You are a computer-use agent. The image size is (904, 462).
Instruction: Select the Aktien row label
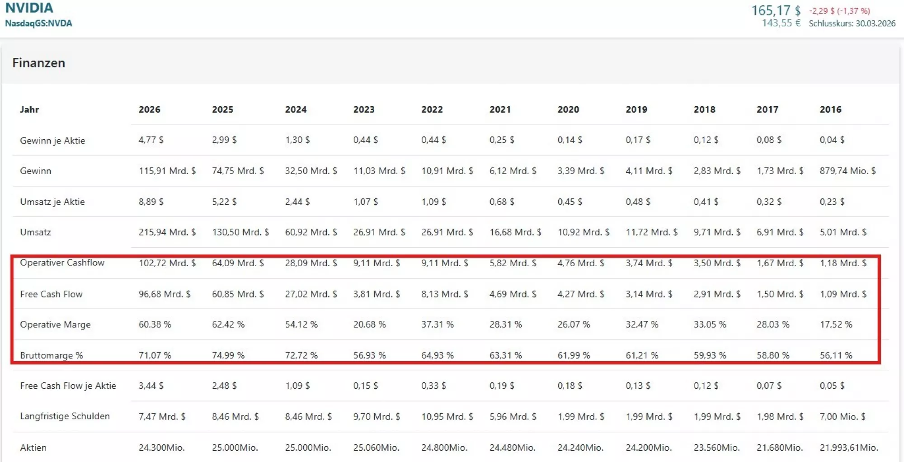[33, 448]
